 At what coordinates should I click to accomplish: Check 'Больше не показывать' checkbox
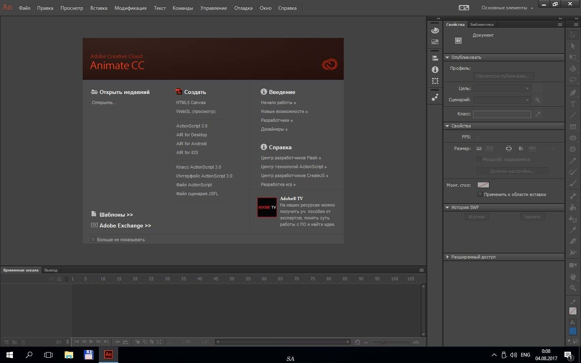(93, 239)
